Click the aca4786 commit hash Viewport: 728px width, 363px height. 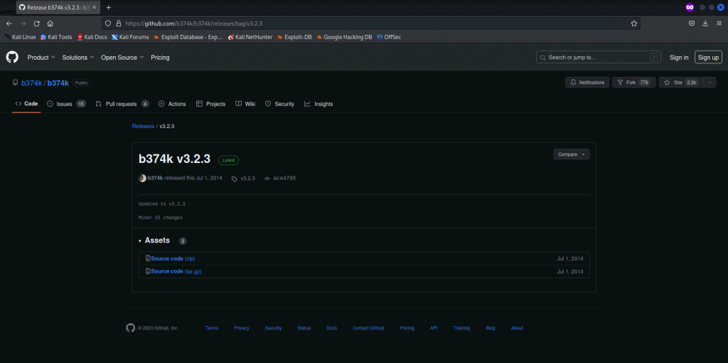point(284,178)
